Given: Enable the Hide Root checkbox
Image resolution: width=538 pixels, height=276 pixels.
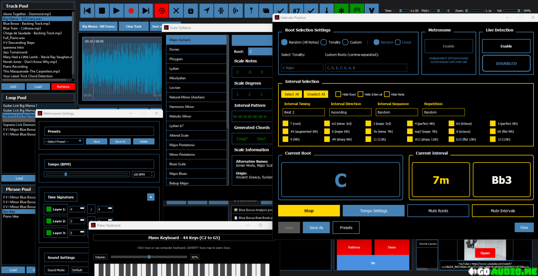Looking at the screenshot, I should click(338, 94).
